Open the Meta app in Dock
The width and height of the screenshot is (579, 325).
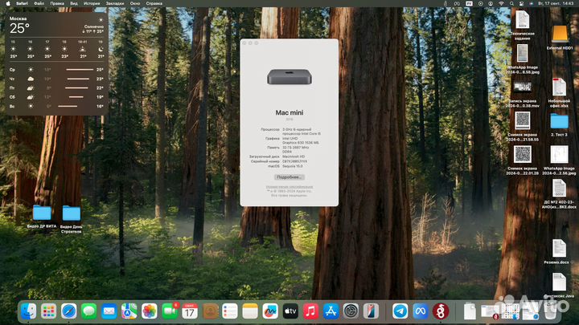tap(421, 311)
